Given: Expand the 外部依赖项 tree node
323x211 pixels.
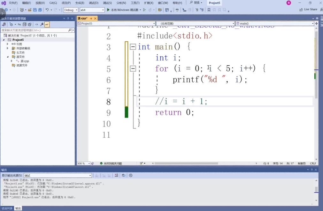Looking at the screenshot, I should pyautogui.click(x=8, y=48).
